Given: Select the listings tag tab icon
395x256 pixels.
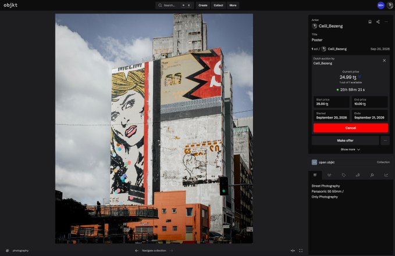Looking at the screenshot, I should 344,175.
